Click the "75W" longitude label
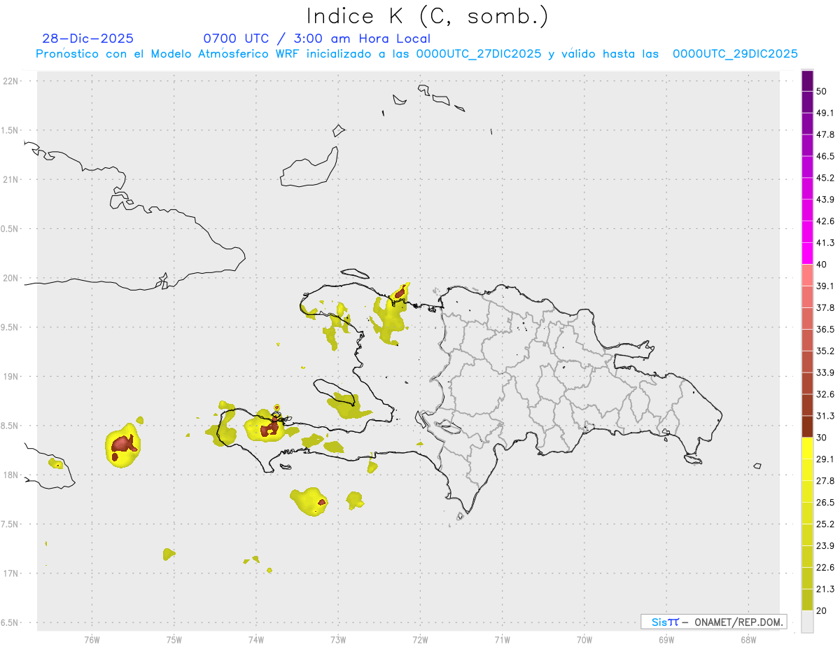Image resolution: width=840 pixels, height=649 pixels. coord(174,639)
